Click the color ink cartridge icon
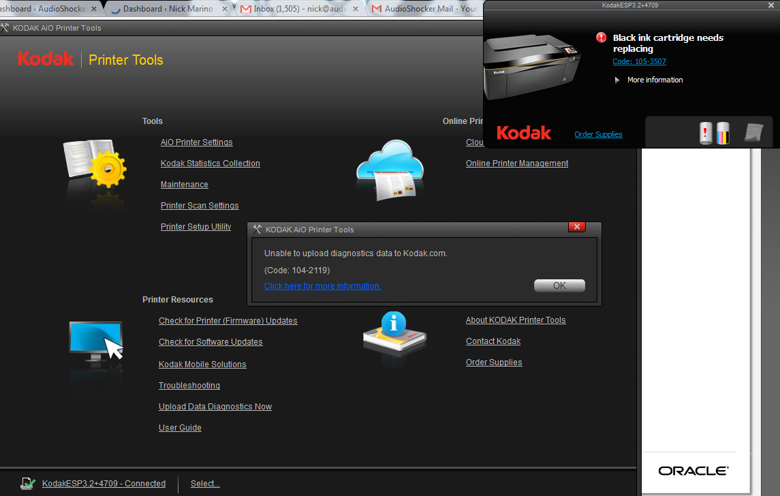This screenshot has height=496, width=780. click(723, 133)
